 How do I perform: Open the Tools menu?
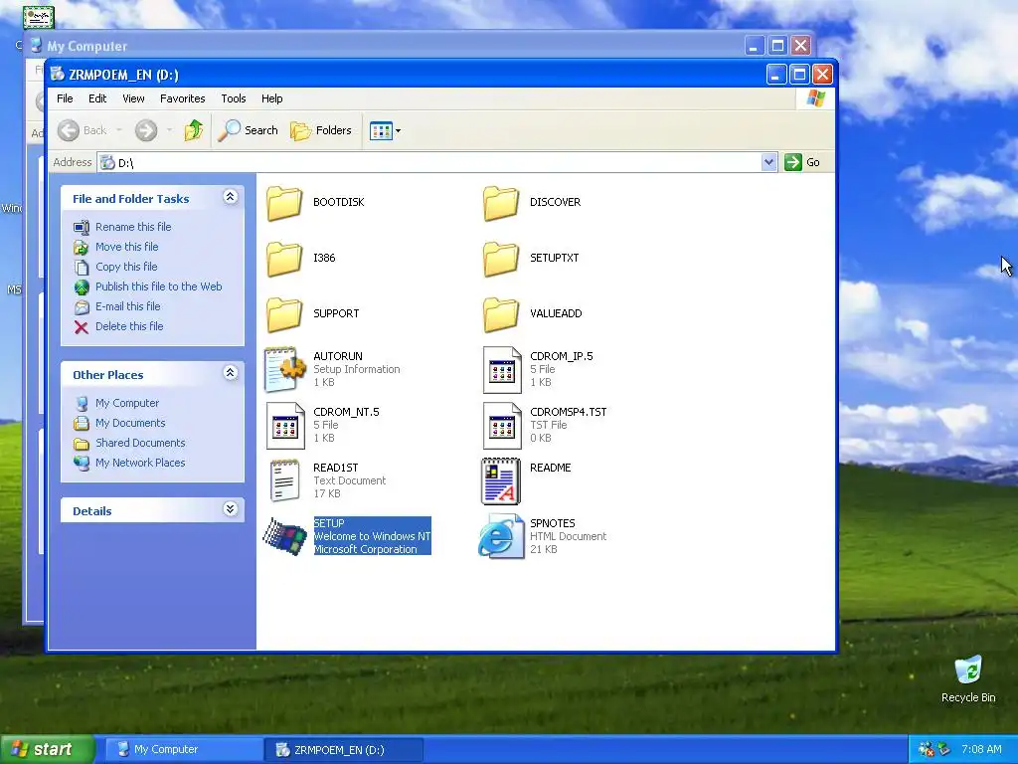point(233,98)
